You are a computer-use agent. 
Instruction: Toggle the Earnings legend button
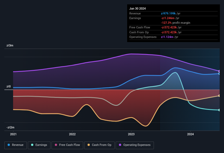pos(39,145)
